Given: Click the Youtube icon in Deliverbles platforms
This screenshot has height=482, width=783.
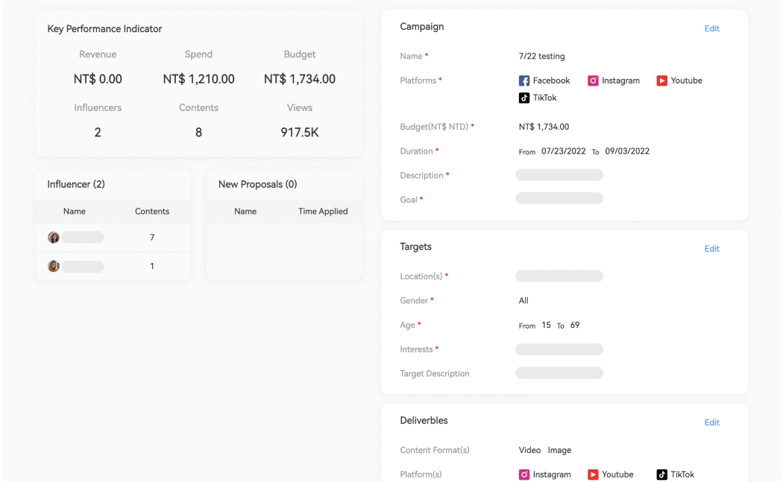Looking at the screenshot, I should (593, 475).
